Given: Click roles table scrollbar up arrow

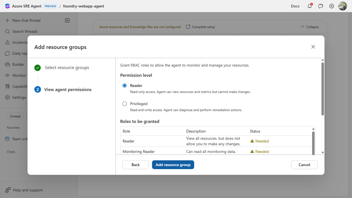Looking at the screenshot, I should (x=313, y=129).
